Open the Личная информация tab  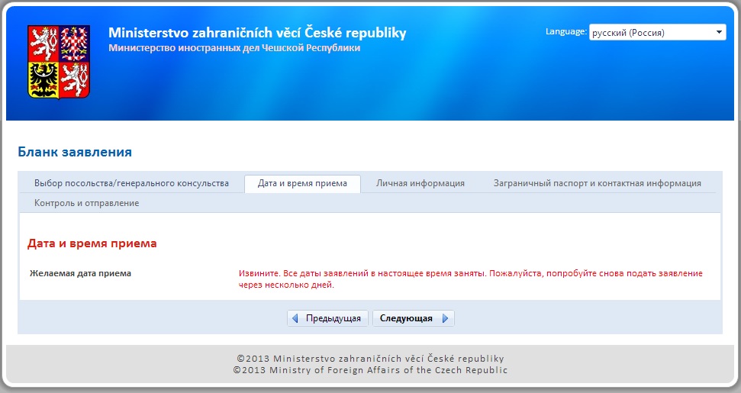coord(420,183)
